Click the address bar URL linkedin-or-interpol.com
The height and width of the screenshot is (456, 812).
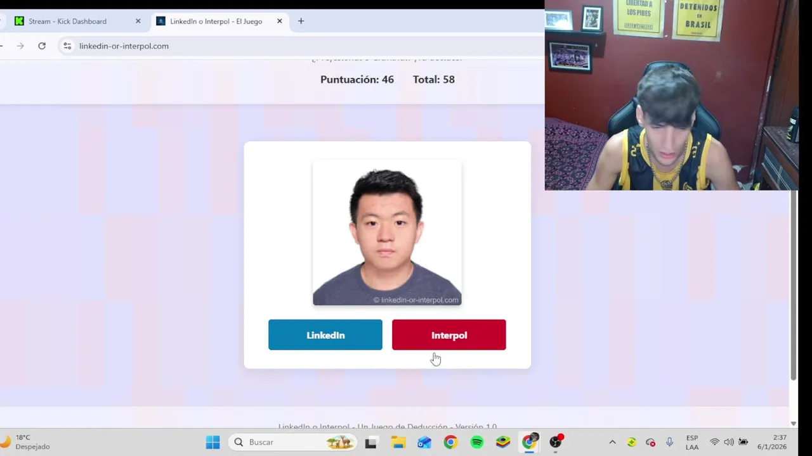(124, 46)
